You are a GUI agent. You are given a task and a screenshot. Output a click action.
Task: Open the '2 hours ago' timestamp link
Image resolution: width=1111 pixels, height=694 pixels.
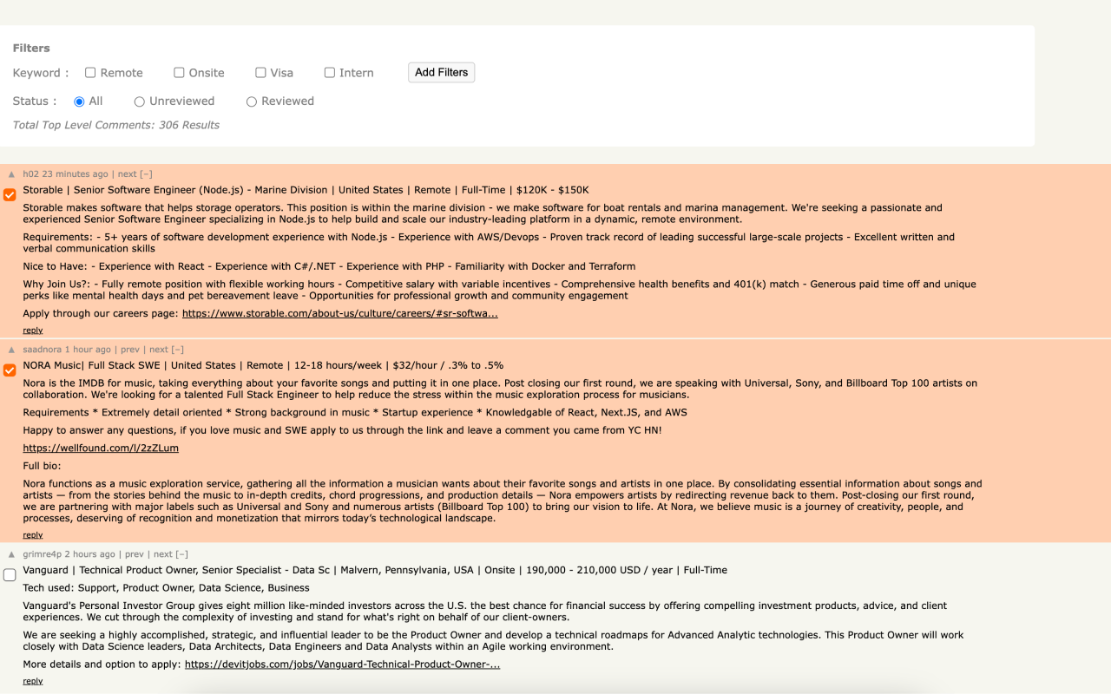[x=90, y=554]
